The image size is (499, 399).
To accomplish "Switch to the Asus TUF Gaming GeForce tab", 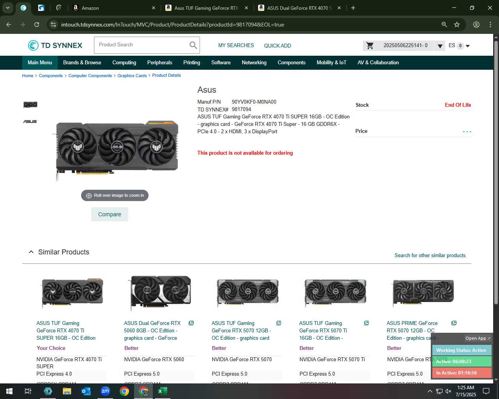I will pyautogui.click(x=206, y=8).
